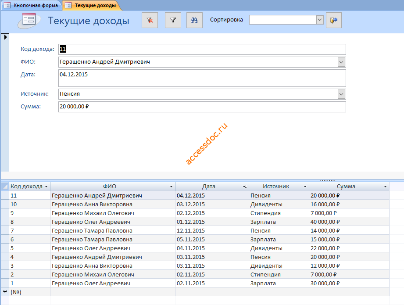This screenshot has height=305, width=404.
Task: Click the Стипендия cell in row 2
Action: [279, 274]
